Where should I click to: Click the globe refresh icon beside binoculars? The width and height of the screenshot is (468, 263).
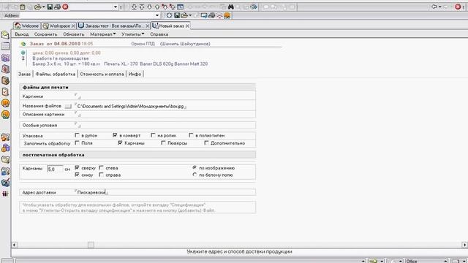(254, 7)
